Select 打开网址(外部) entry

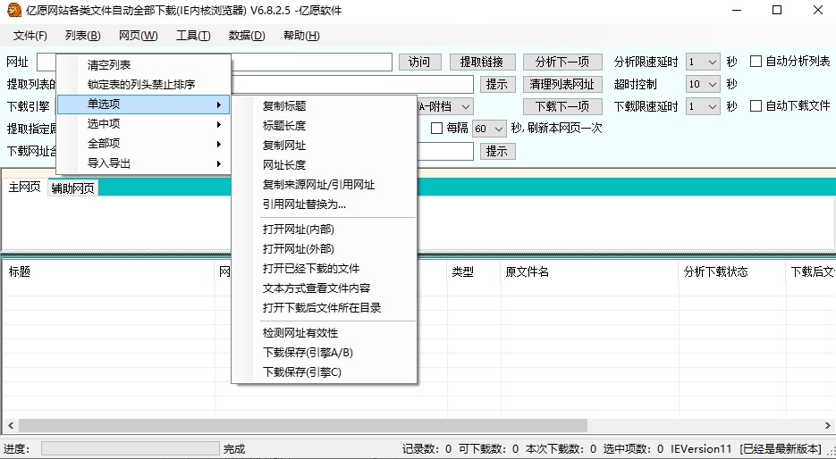pyautogui.click(x=325, y=249)
